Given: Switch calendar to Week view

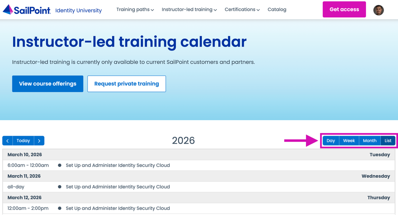Looking at the screenshot, I should click(x=349, y=141).
